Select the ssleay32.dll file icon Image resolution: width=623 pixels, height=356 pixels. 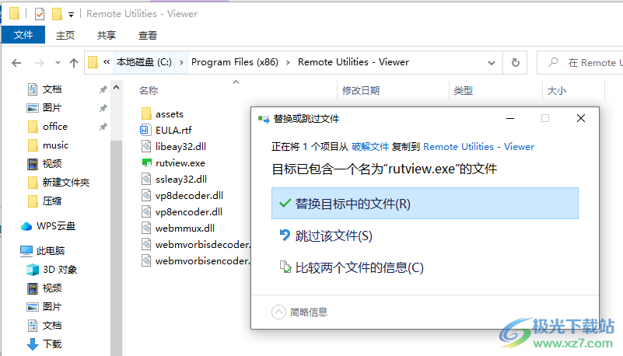point(146,179)
